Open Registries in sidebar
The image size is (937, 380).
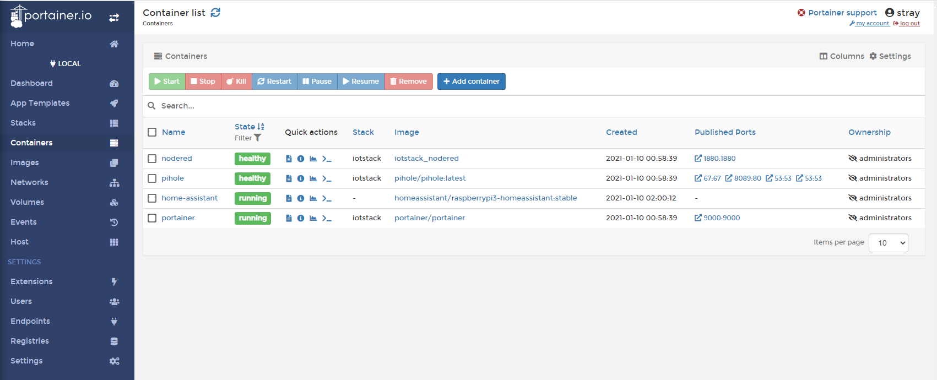point(67,341)
